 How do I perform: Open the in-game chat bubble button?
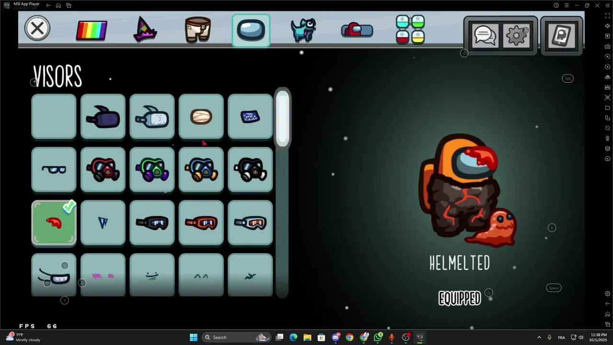485,35
